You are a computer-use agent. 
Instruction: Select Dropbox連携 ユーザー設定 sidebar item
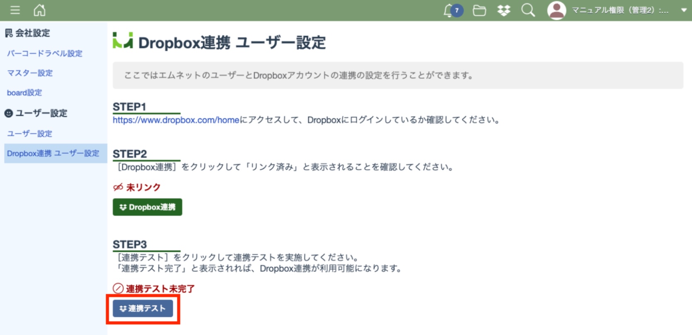(53, 153)
